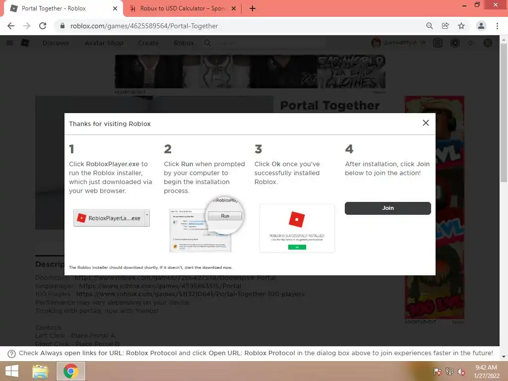
Task: Reload the page with the refresh icon
Action: [x=43, y=26]
